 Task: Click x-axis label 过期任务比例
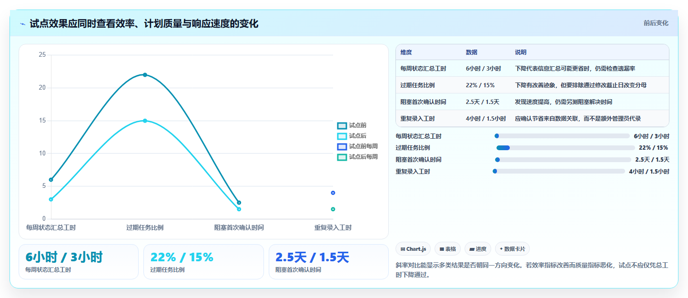[x=145, y=228]
